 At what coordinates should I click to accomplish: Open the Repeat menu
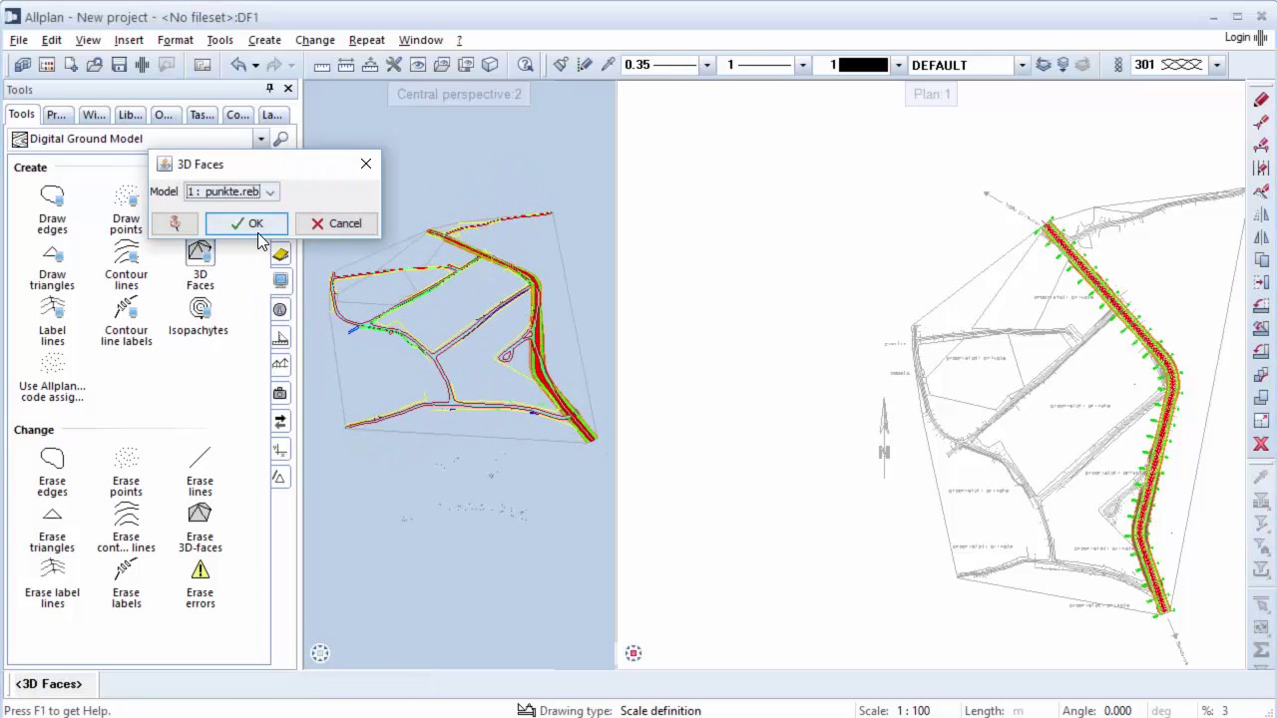366,40
